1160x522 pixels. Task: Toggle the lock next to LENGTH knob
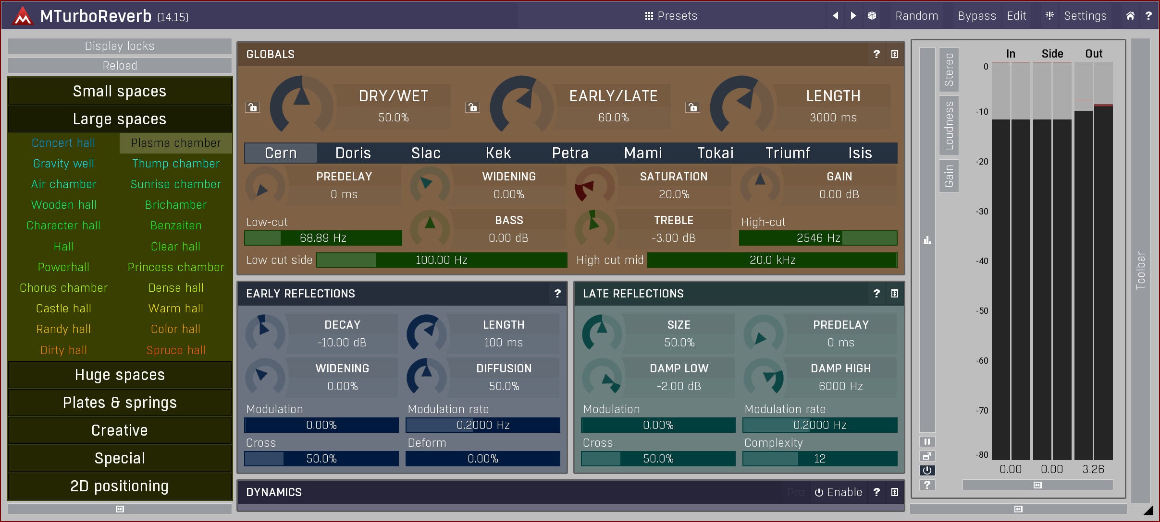[x=692, y=107]
